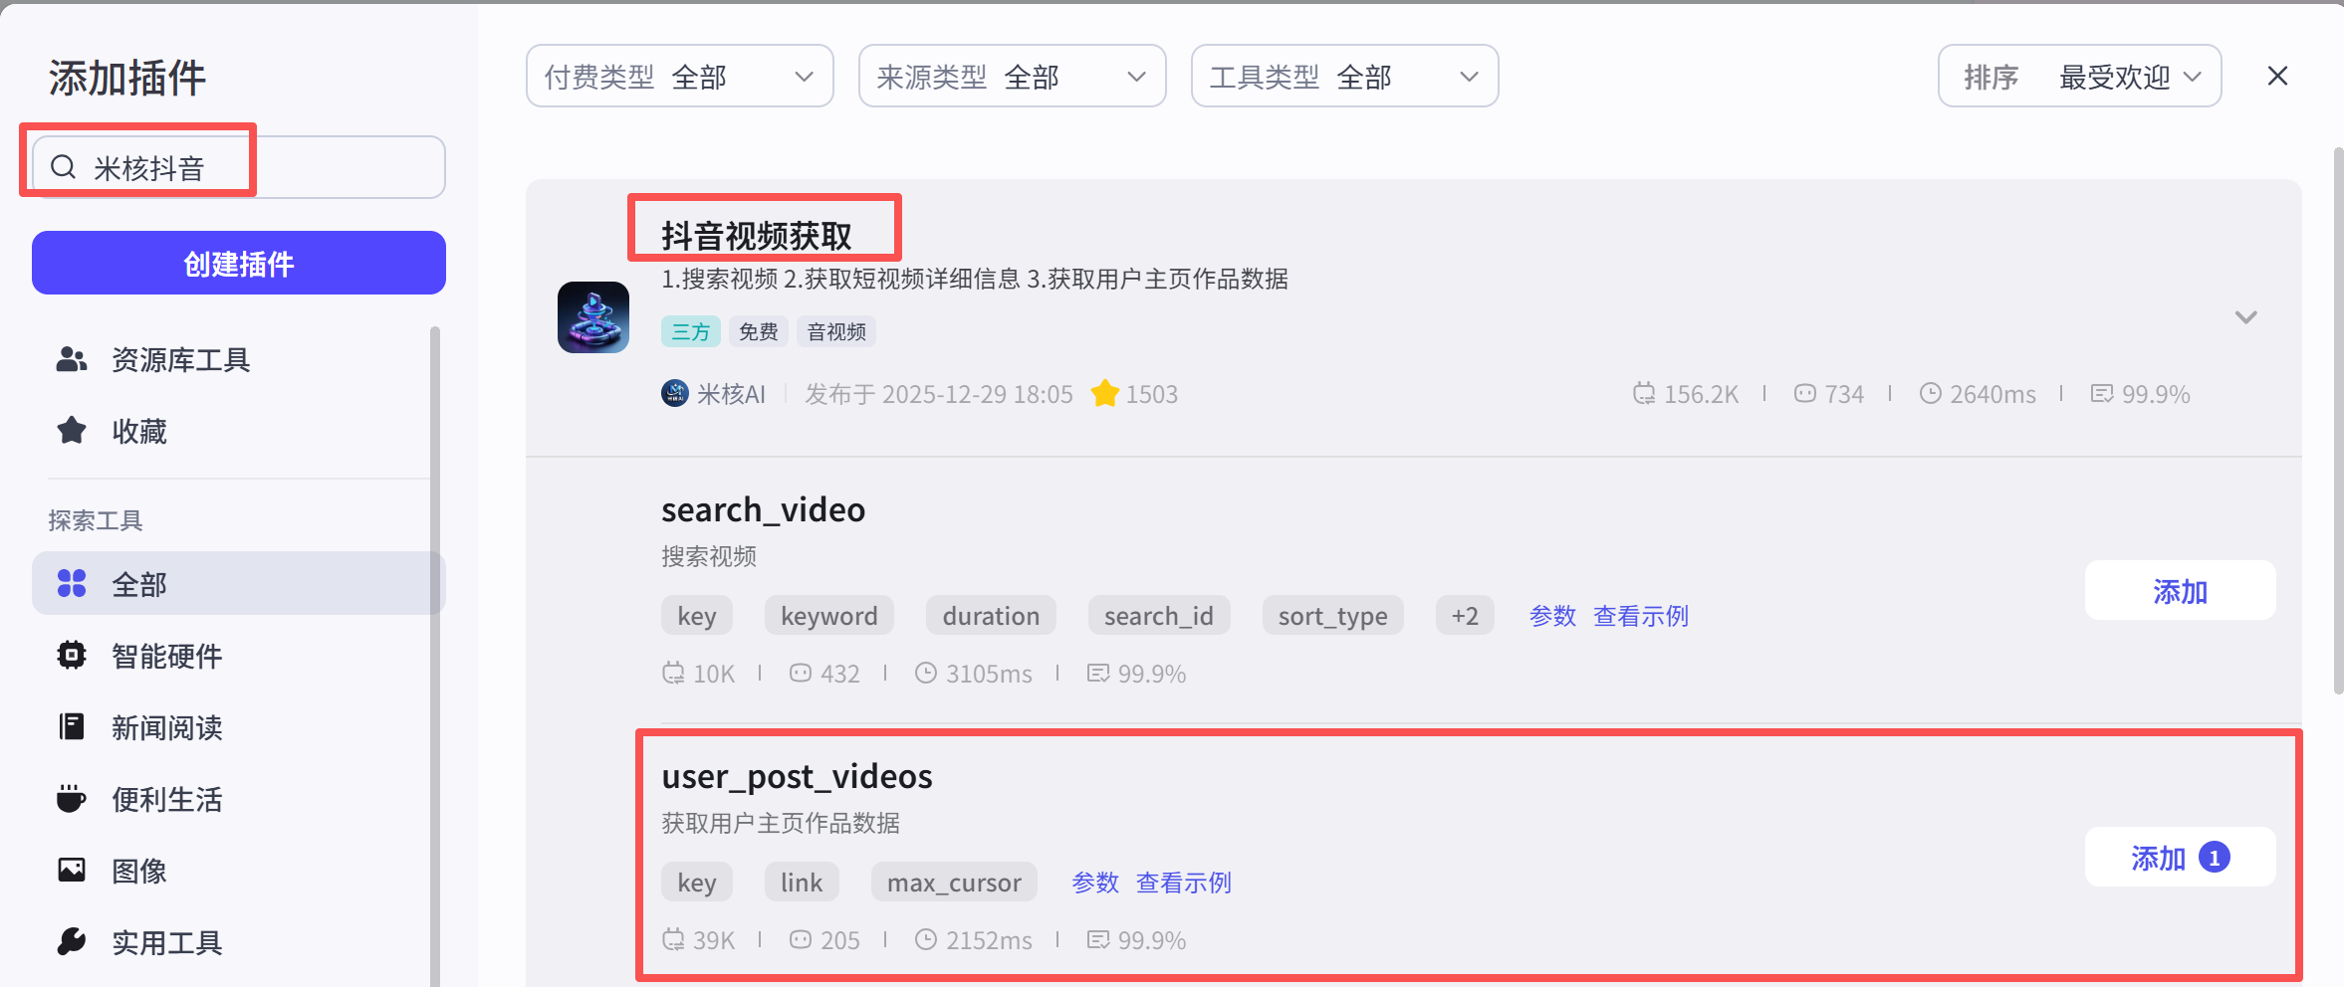Select the 图像 category
The width and height of the screenshot is (2344, 987).
(x=239, y=871)
